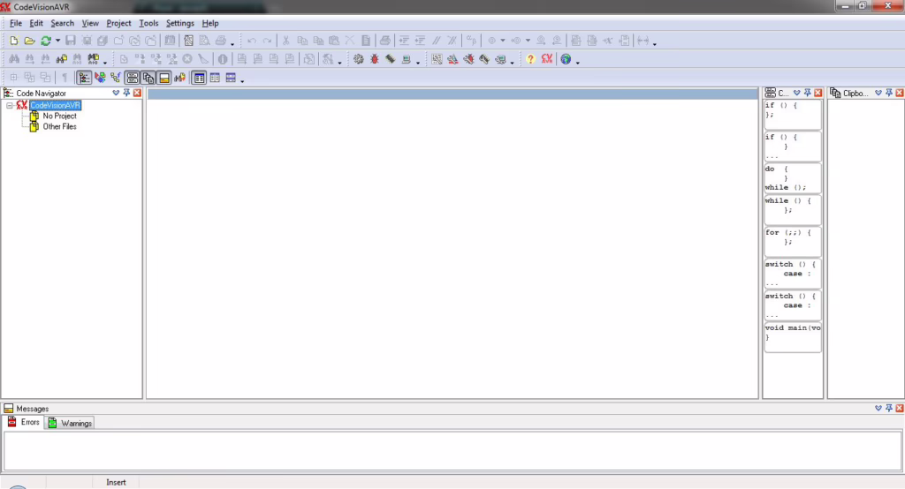Click the yellow Open folder icon
905x489 pixels.
click(x=29, y=41)
